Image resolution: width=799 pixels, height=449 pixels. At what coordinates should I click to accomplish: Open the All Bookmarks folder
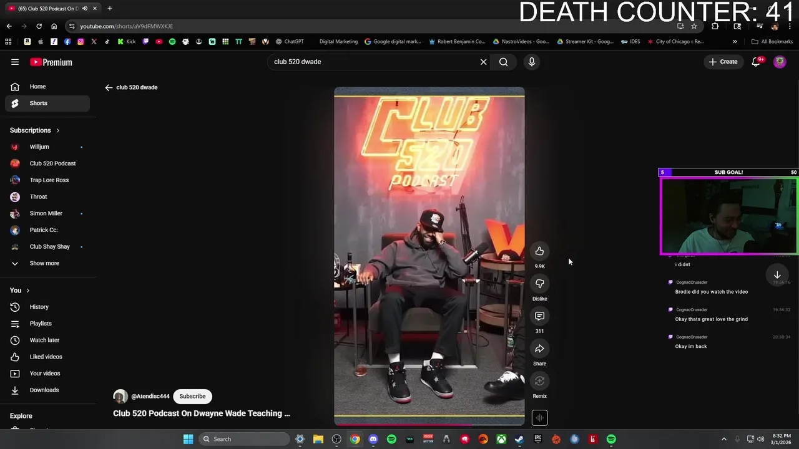coord(772,42)
